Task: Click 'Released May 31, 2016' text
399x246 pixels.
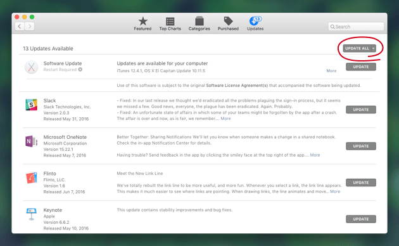Action: click(66, 119)
